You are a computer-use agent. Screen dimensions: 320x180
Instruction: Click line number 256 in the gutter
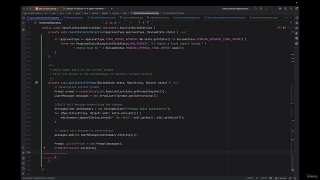[28, 152]
